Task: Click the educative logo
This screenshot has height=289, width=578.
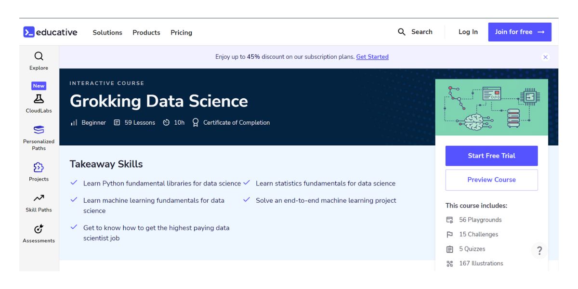Action: [x=50, y=32]
